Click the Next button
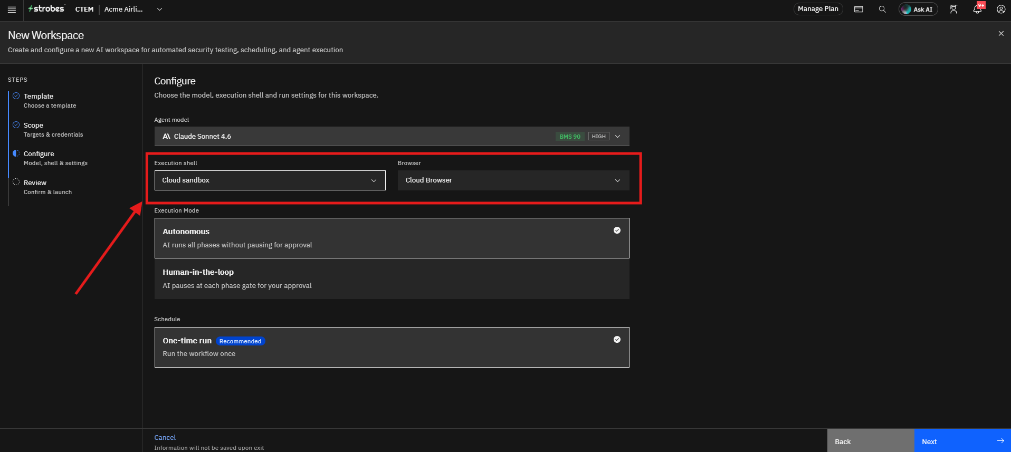This screenshot has height=452, width=1011. click(962, 441)
